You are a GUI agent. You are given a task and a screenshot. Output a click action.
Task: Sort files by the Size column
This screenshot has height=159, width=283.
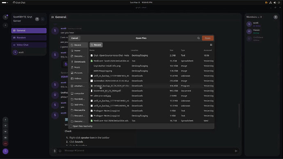click(x=171, y=50)
